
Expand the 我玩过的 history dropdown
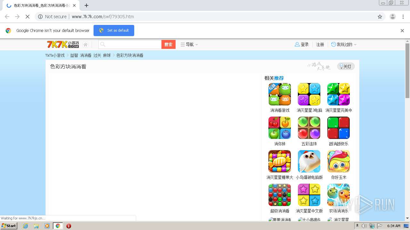pyautogui.click(x=344, y=44)
